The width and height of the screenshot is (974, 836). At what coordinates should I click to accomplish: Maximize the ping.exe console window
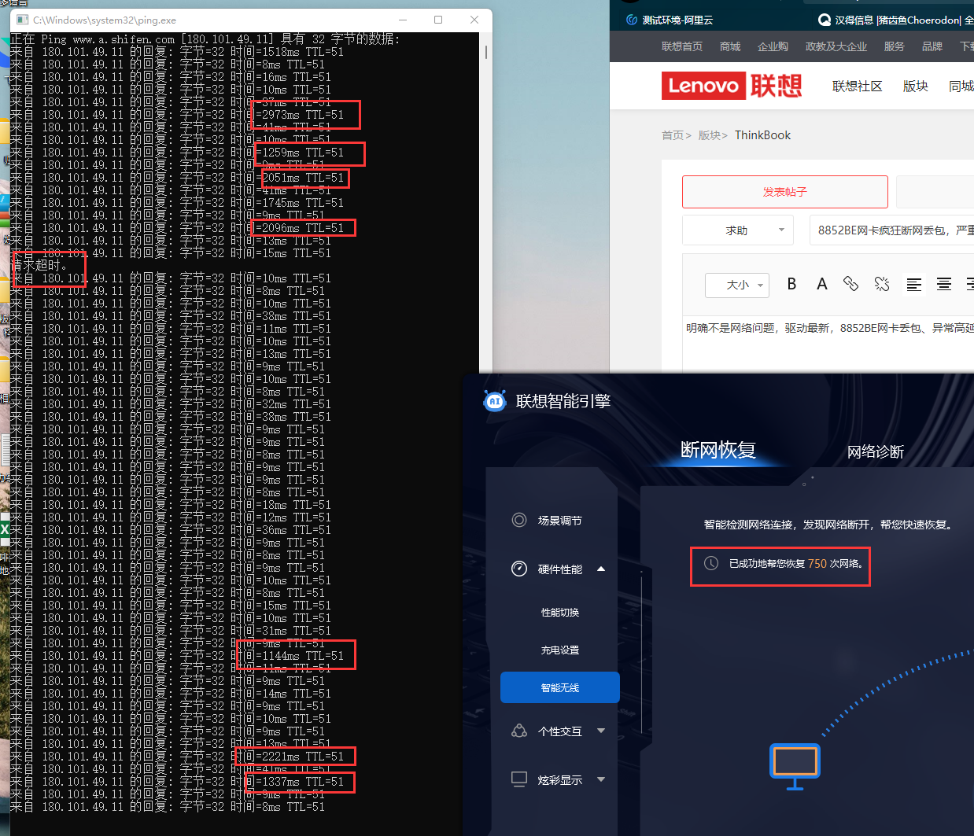(x=438, y=20)
